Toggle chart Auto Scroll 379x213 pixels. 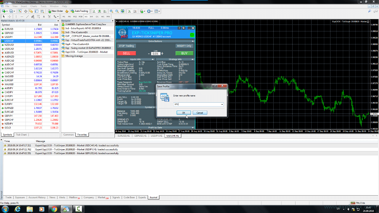[129, 11]
